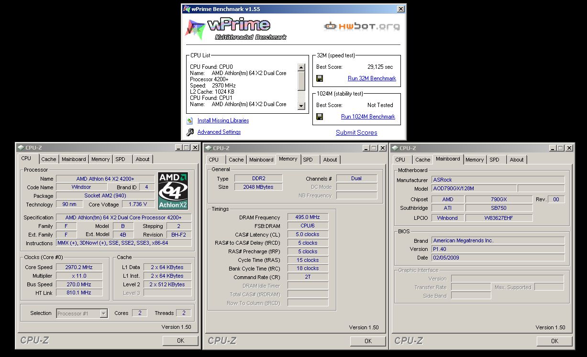
Task: Click the Level 2 cache value 2 x 512 KBytes
Action: pyautogui.click(x=167, y=284)
